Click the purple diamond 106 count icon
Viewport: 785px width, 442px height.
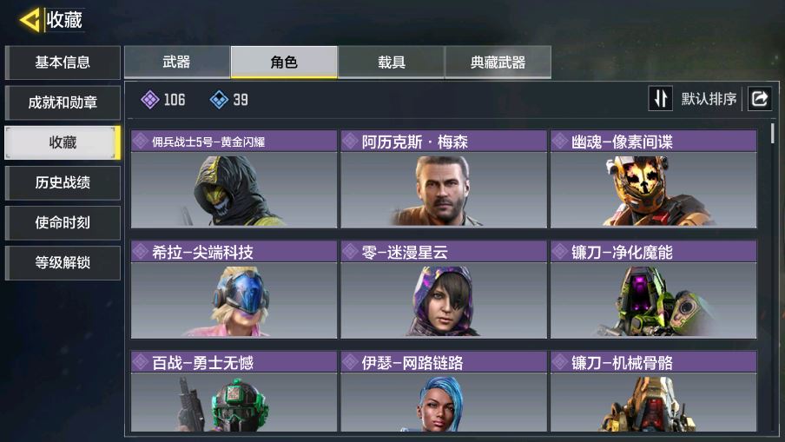point(149,100)
